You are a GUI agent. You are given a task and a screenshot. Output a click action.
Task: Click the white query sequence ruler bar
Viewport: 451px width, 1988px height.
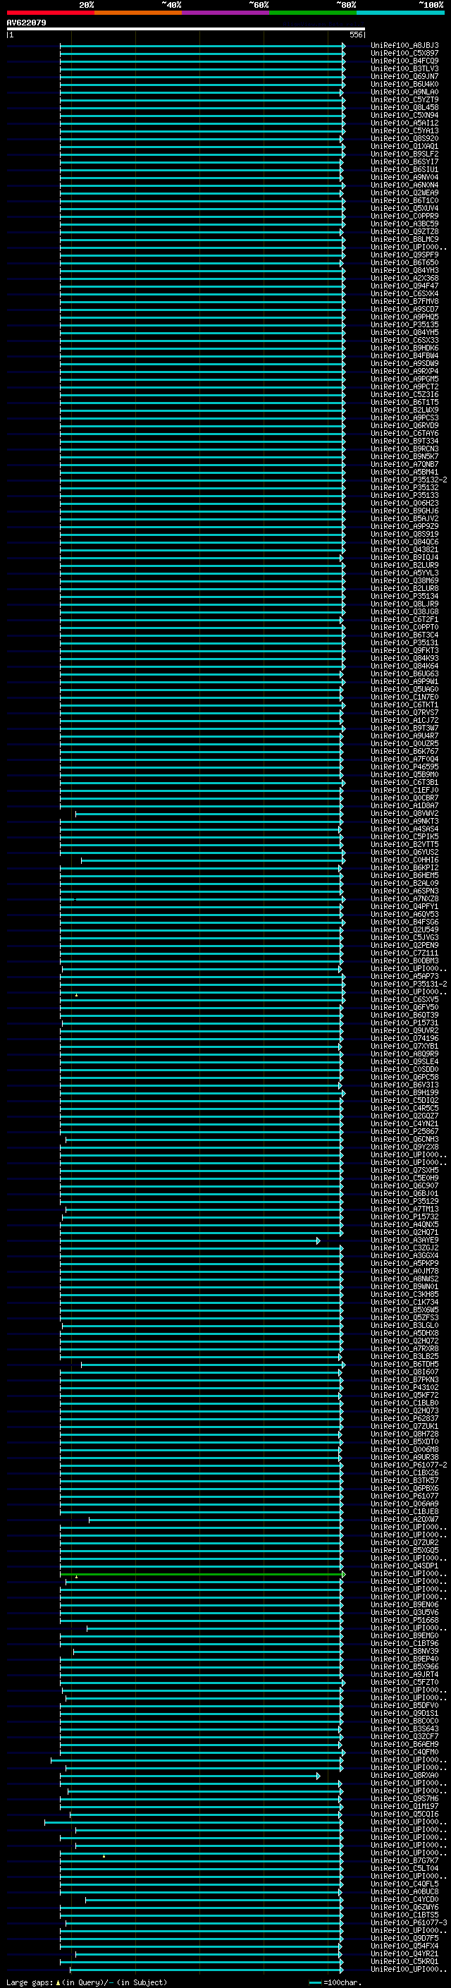186,30
